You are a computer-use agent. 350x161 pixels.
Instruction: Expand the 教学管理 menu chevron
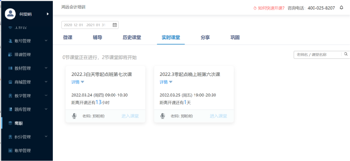point(46,95)
